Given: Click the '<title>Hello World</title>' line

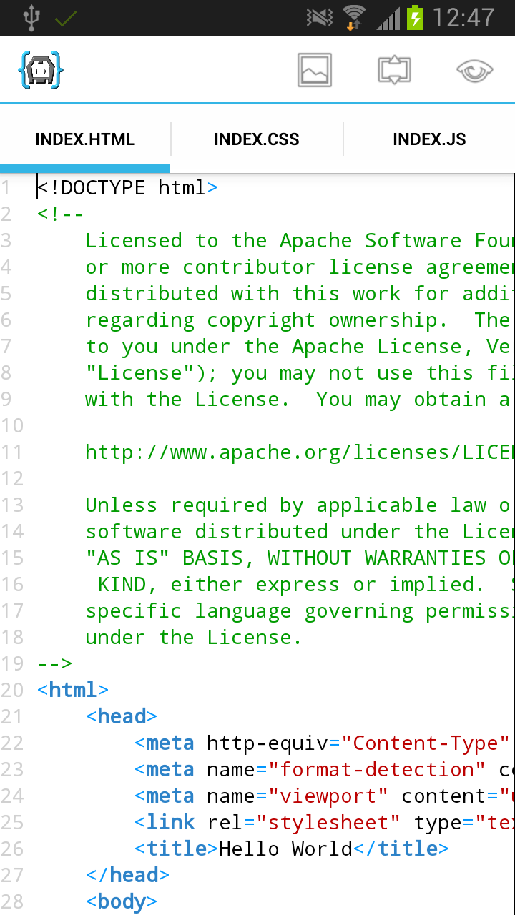Looking at the screenshot, I should click(x=292, y=849).
